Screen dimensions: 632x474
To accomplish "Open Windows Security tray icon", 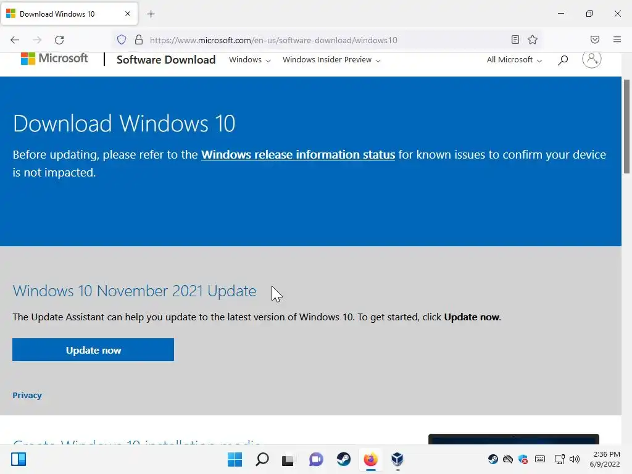I will (x=523, y=459).
